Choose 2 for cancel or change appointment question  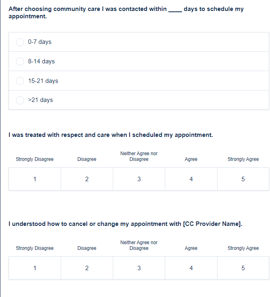(x=87, y=268)
